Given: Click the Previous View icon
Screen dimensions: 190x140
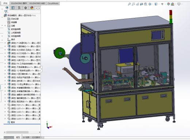Looking at the screenshot, I should click(137, 4).
